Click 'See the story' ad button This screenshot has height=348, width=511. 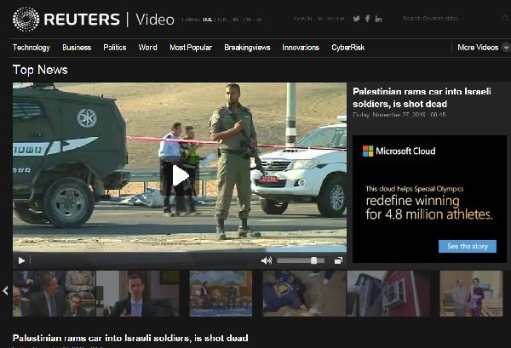(x=467, y=246)
